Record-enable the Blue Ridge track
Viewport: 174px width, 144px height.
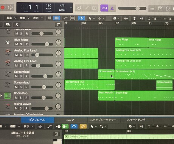coord(26,44)
